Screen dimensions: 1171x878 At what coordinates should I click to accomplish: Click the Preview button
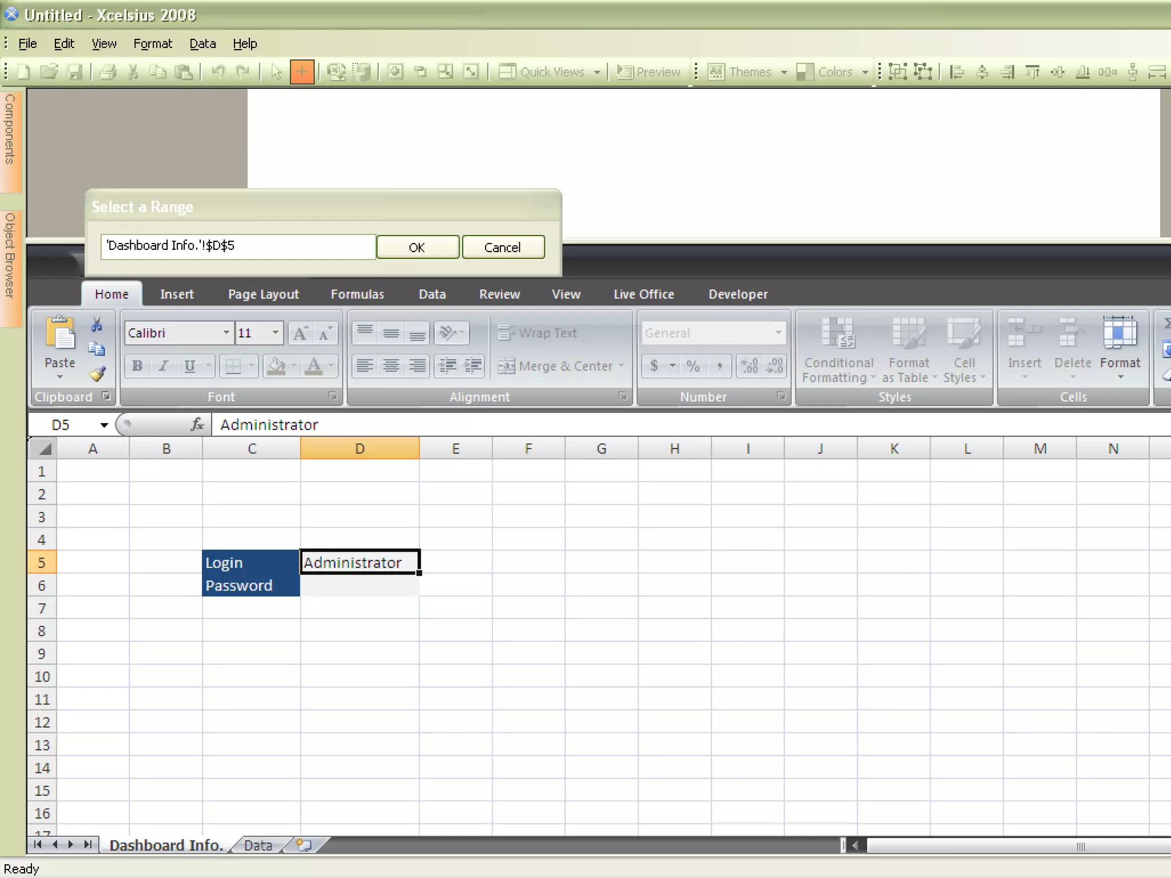[649, 72]
